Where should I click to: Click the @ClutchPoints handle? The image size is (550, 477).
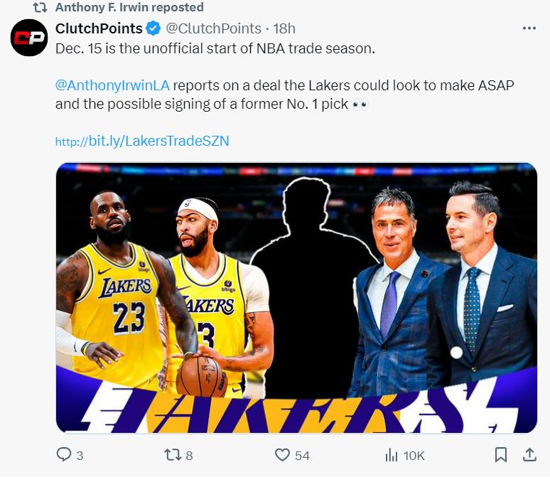(x=213, y=28)
